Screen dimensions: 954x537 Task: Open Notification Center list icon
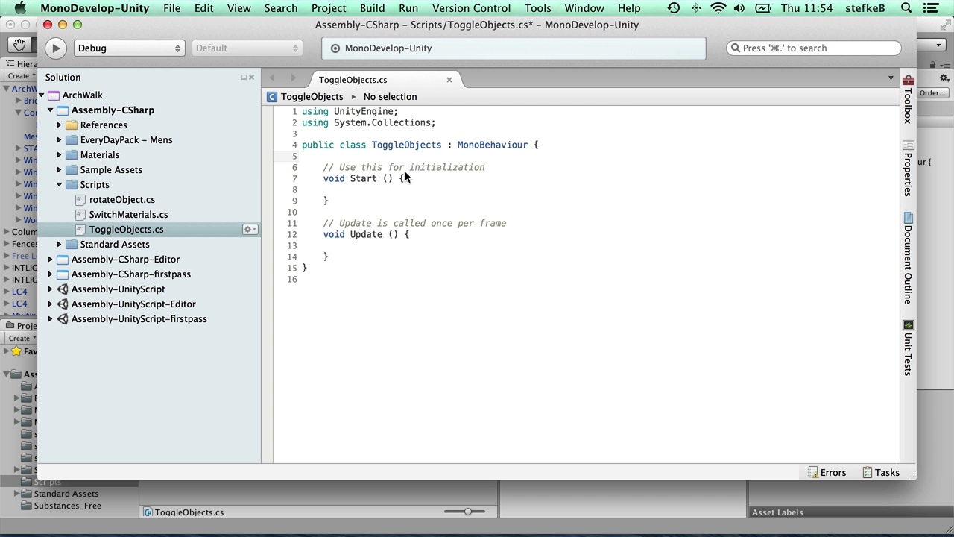point(931,8)
